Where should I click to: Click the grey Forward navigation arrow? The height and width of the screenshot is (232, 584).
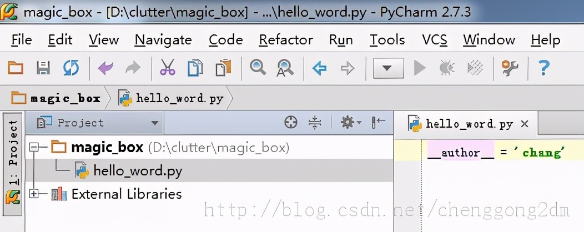348,68
